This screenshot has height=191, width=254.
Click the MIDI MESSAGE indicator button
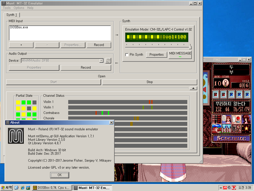pos(180,54)
